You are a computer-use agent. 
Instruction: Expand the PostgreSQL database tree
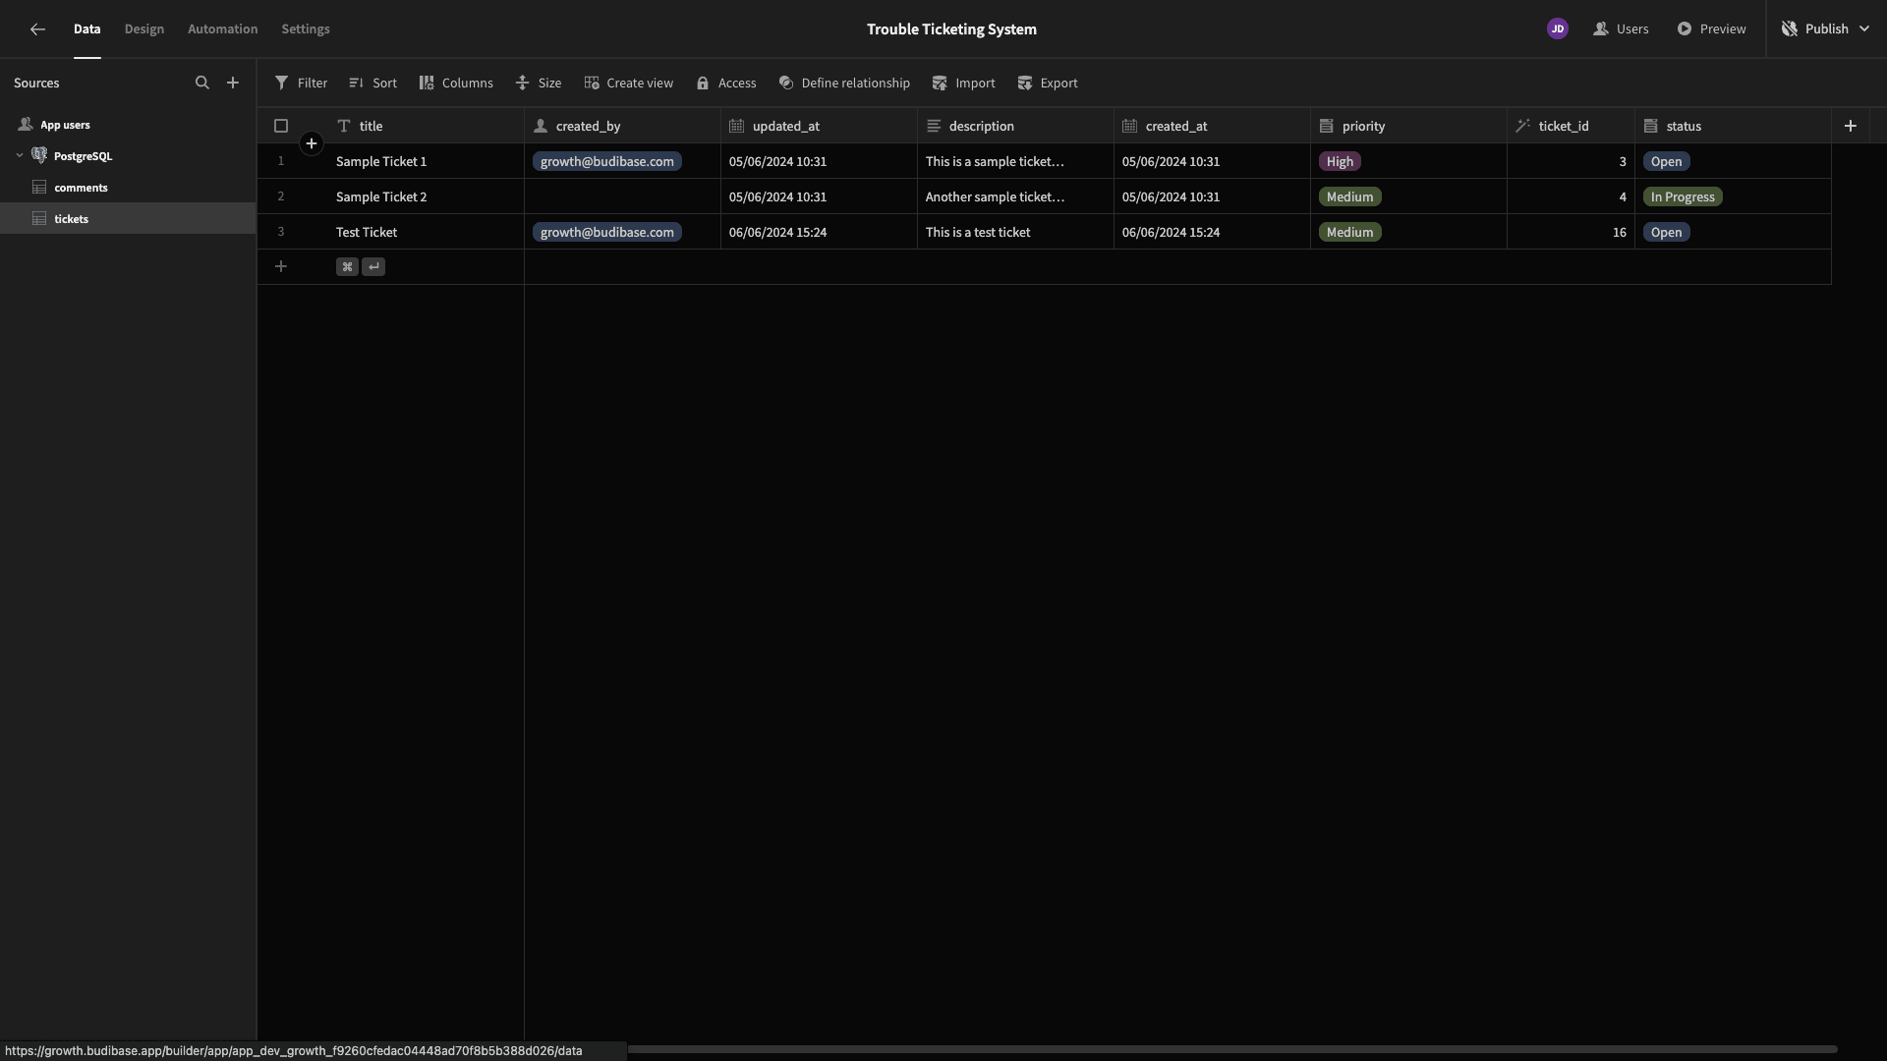[x=20, y=155]
